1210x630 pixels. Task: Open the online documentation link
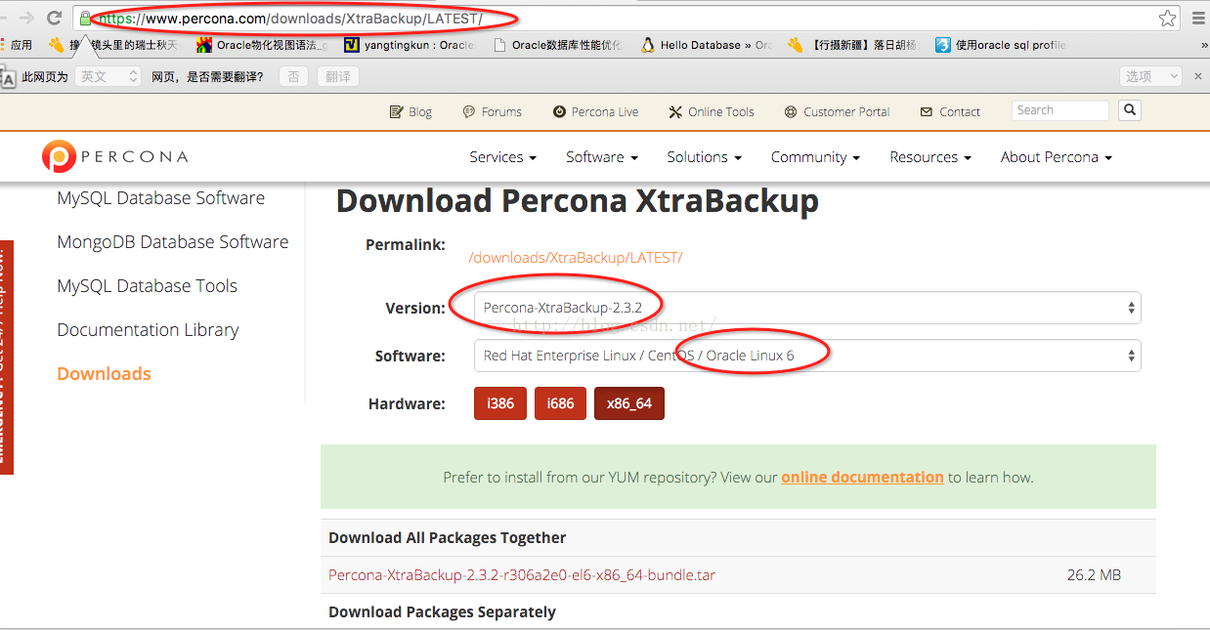pos(862,478)
